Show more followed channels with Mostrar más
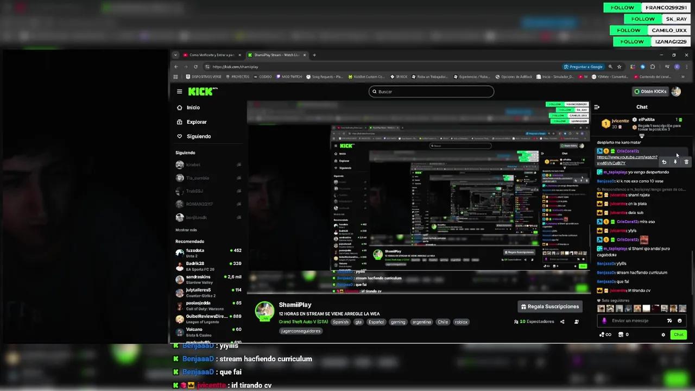Screen dimensions: 695x391 point(186,230)
